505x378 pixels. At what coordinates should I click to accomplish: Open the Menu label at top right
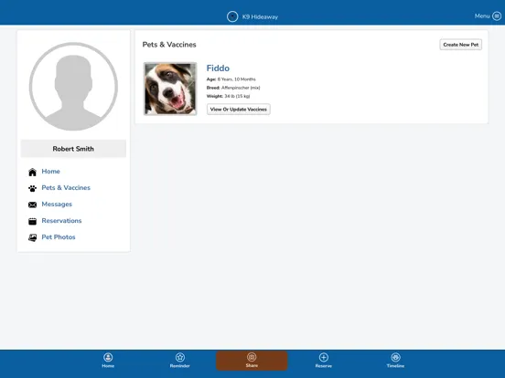tap(482, 16)
